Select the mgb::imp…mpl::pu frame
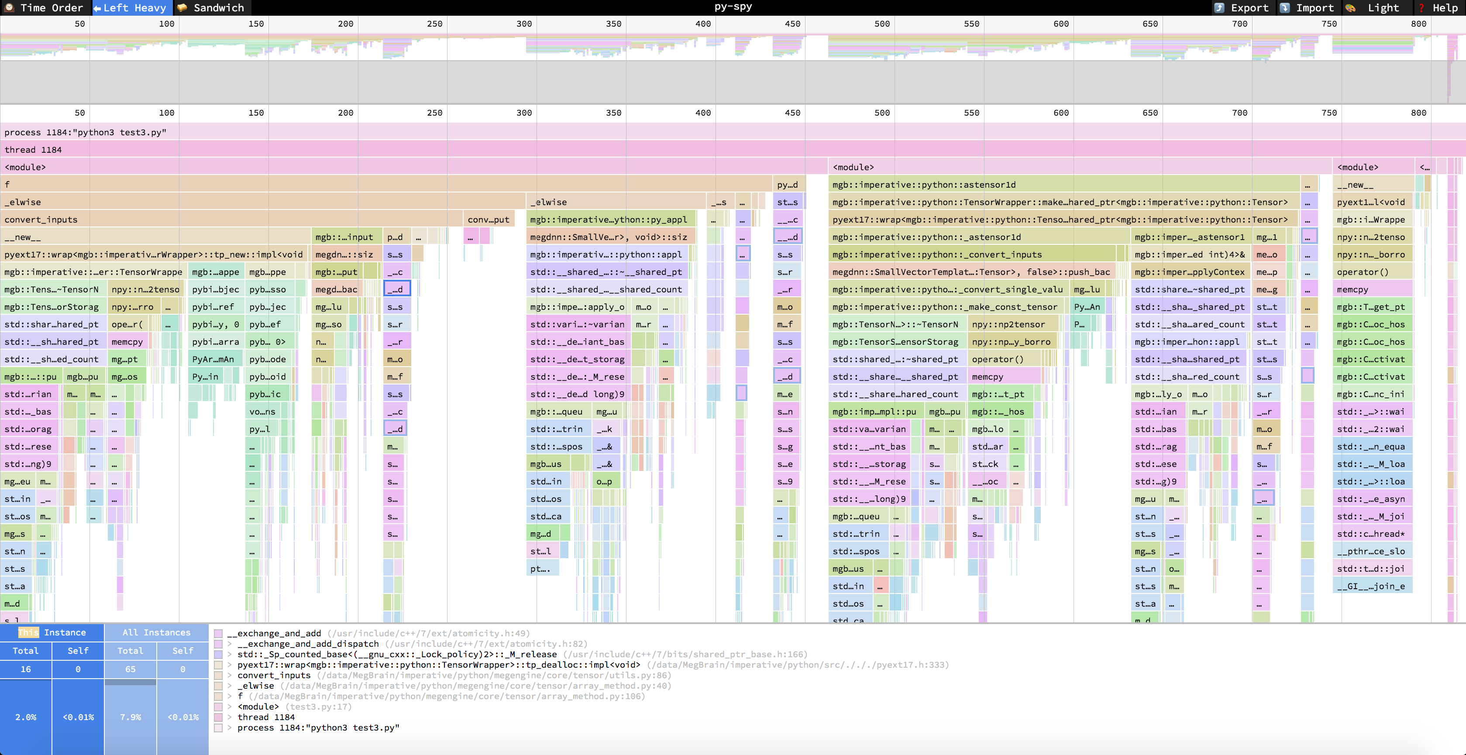 pyautogui.click(x=877, y=412)
